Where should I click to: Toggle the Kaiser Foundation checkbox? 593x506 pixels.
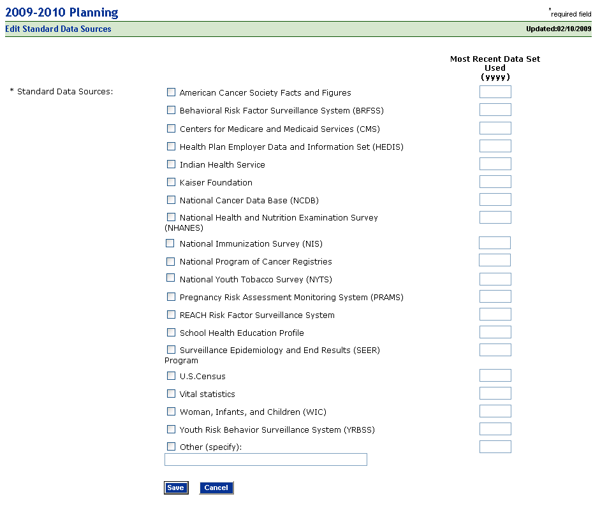pyautogui.click(x=171, y=182)
